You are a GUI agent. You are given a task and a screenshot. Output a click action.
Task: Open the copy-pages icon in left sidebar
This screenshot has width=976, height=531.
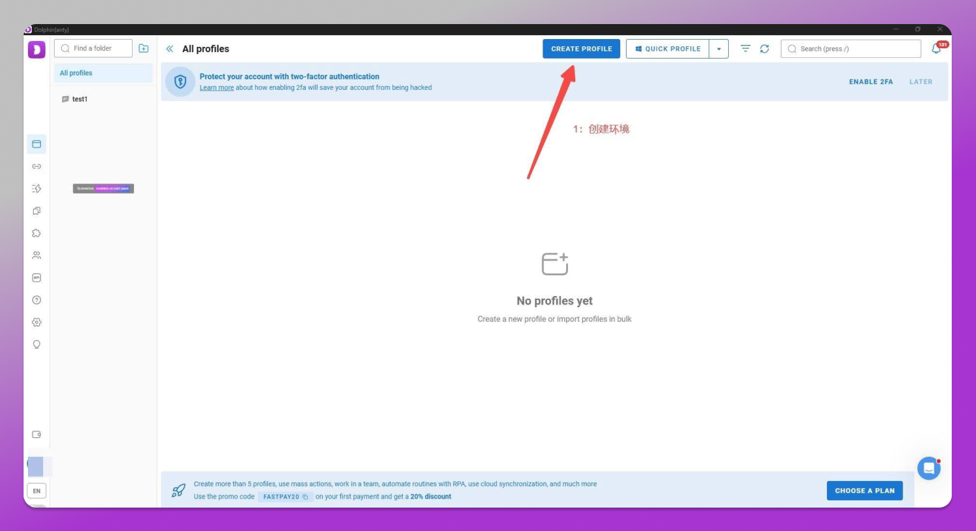[36, 211]
